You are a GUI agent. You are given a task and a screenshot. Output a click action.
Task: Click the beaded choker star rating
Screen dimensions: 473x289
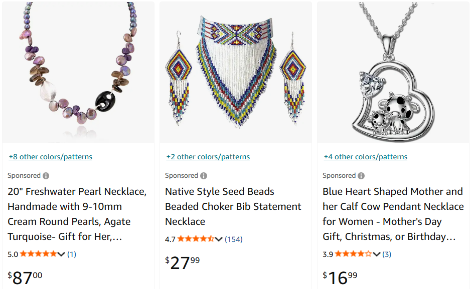(x=196, y=239)
